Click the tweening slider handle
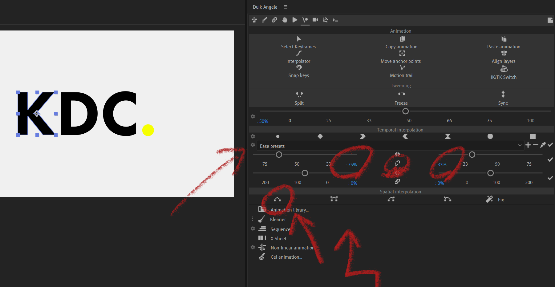Viewport: 555px width, 287px height. (406, 111)
